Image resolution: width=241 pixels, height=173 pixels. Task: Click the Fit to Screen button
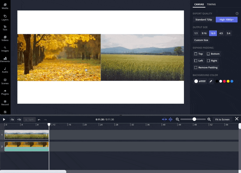click(222, 119)
